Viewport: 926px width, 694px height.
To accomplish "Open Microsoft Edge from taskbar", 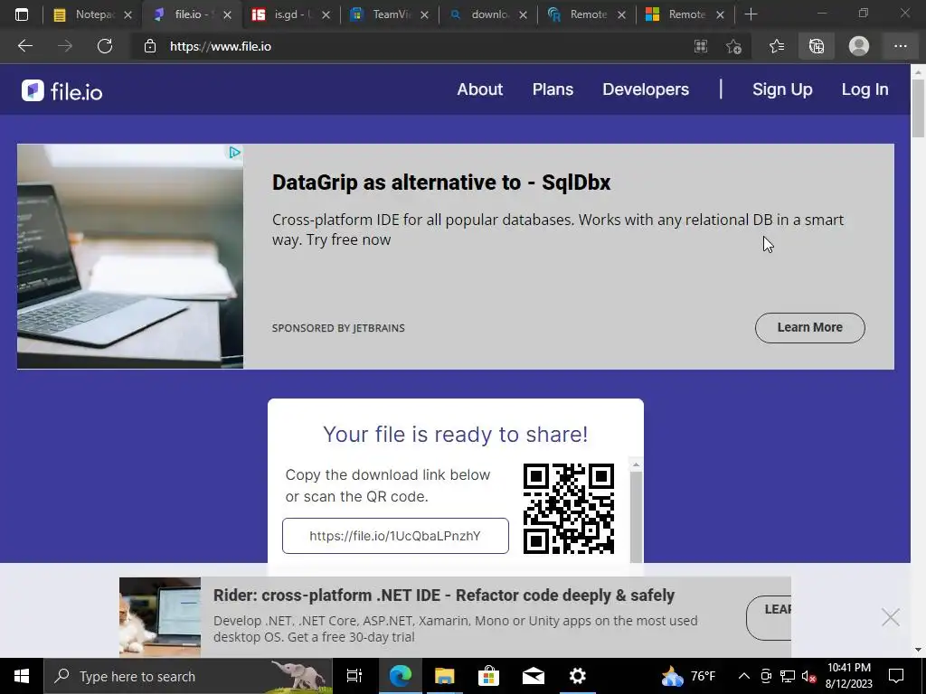I will click(x=400, y=676).
